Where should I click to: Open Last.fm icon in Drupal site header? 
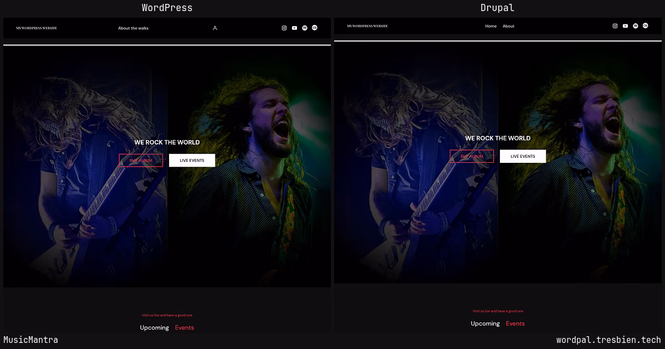tap(646, 25)
